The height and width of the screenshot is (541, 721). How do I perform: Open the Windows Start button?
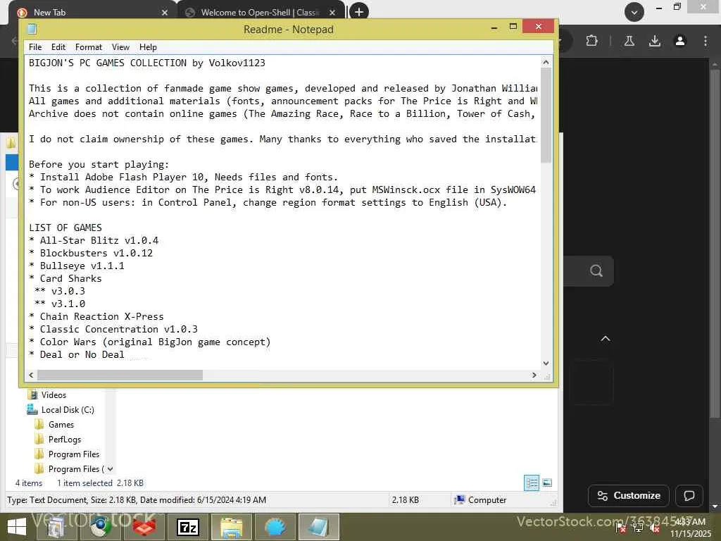coord(17,527)
